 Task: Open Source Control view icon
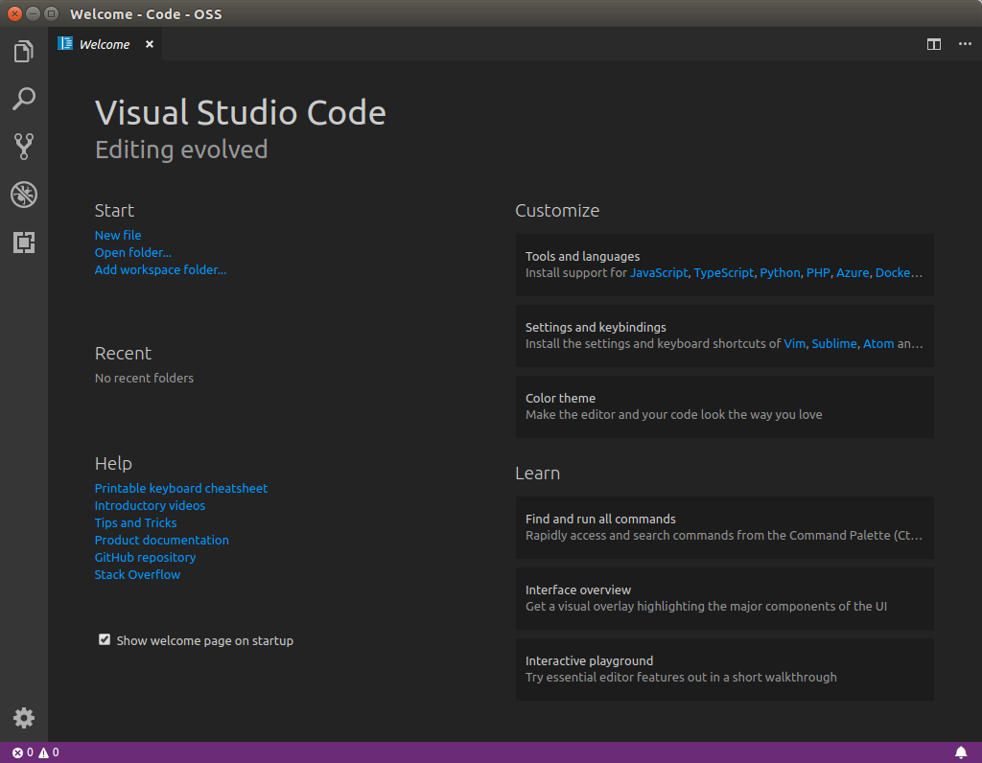click(24, 147)
